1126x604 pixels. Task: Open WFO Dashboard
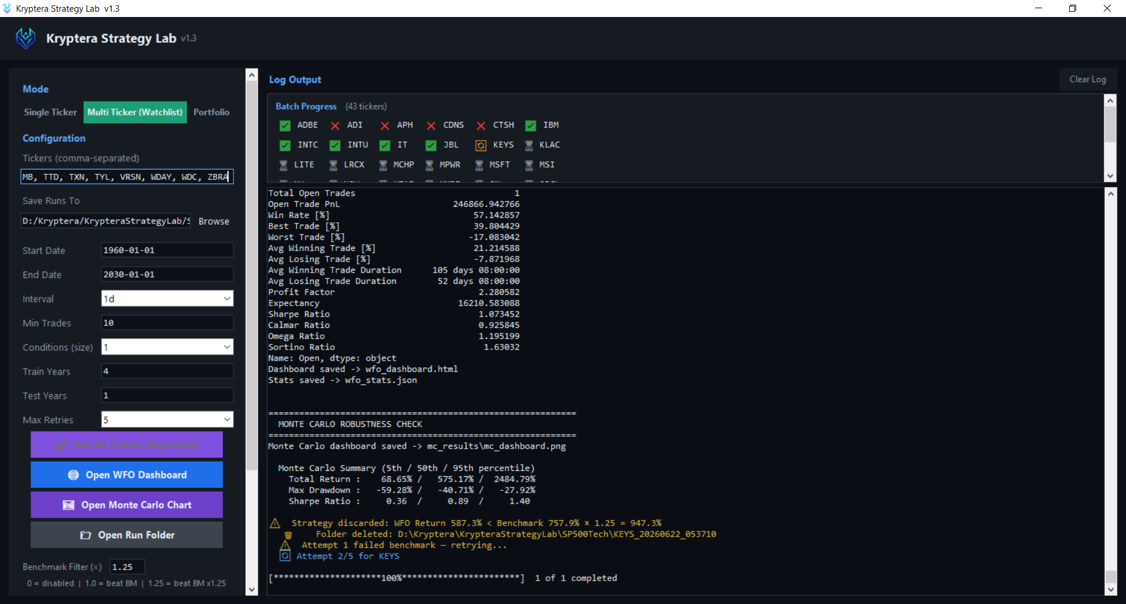tap(127, 474)
